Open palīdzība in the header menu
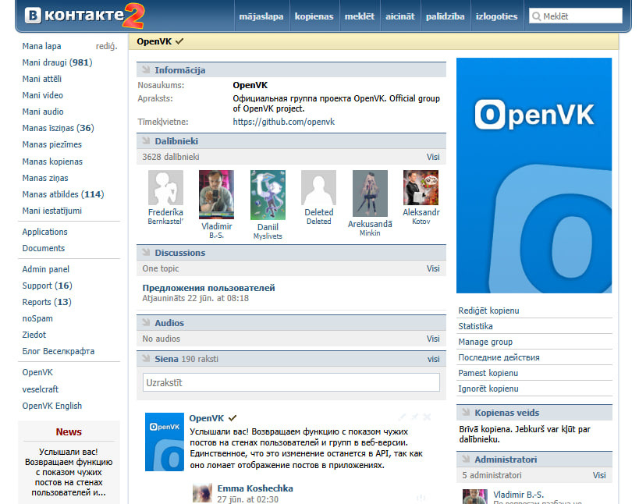The height and width of the screenshot is (504, 639). [446, 16]
